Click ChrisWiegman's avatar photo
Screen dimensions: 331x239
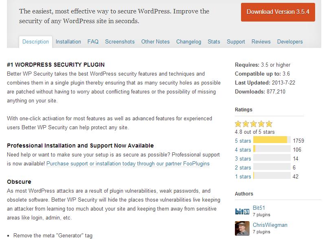242,228
